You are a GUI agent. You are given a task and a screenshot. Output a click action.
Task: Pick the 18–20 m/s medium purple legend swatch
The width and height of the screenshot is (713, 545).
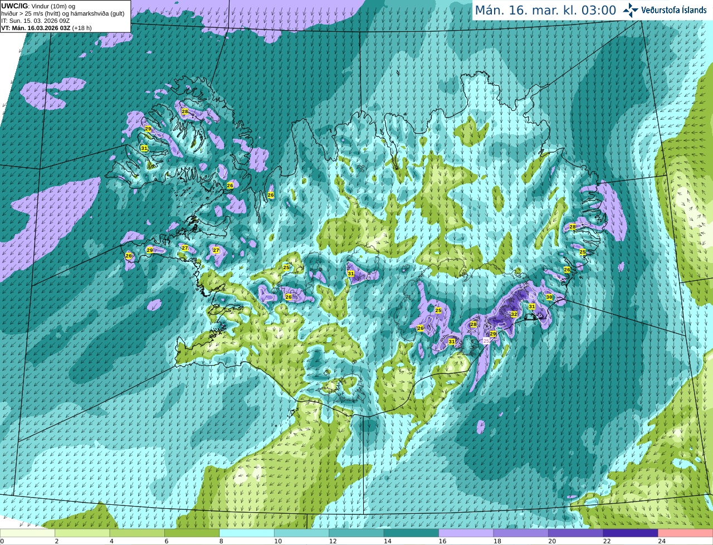[x=521, y=533]
